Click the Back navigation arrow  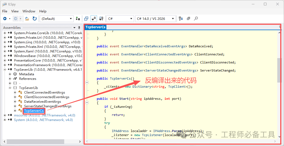[x=5, y=19]
